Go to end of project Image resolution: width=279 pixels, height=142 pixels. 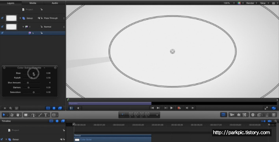158,108
